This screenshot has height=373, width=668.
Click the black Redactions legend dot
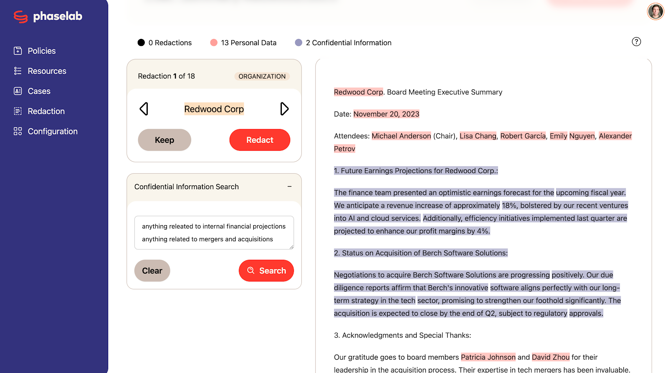[141, 43]
